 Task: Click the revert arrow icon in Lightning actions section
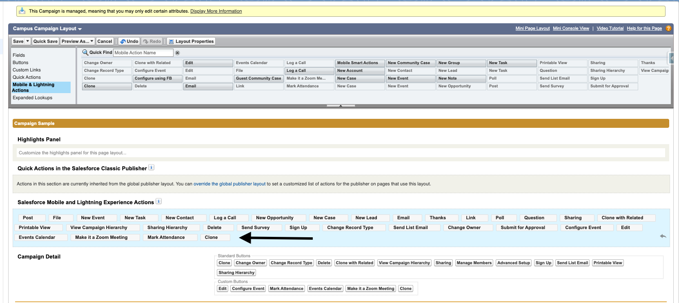(x=663, y=236)
